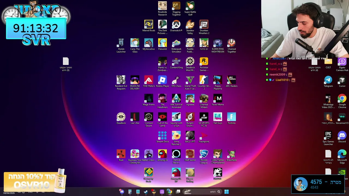
Task: Select the Stardew Valley shortcut
Action: tap(190, 27)
